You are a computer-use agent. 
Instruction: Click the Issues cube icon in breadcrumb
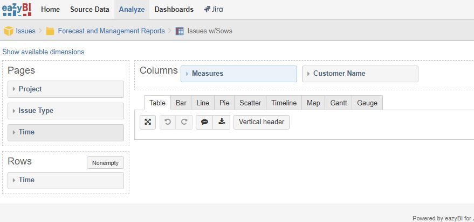pos(9,31)
